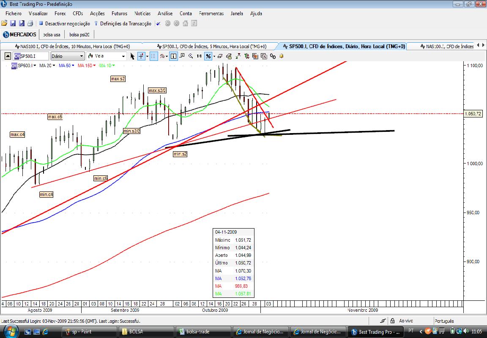Image resolution: width=487 pixels, height=338 pixels.
Task: Click the grey forward arrow icon
Action: [x=176, y=23]
